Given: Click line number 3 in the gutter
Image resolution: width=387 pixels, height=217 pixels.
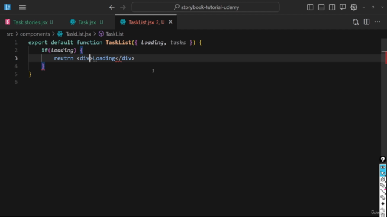Looking at the screenshot, I should [16, 58].
